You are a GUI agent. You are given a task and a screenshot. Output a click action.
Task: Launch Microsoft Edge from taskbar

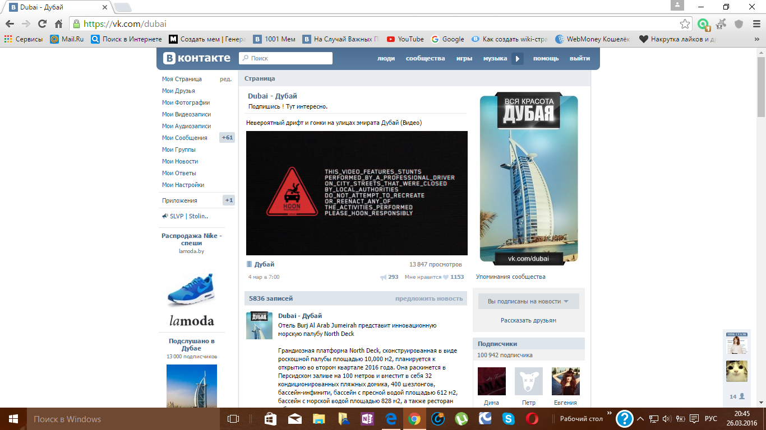(391, 419)
